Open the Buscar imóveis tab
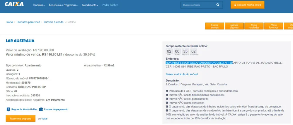The height and width of the screenshot is (125, 293). tap(214, 26)
